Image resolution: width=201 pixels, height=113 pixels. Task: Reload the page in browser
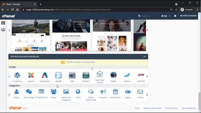tap(13, 10)
